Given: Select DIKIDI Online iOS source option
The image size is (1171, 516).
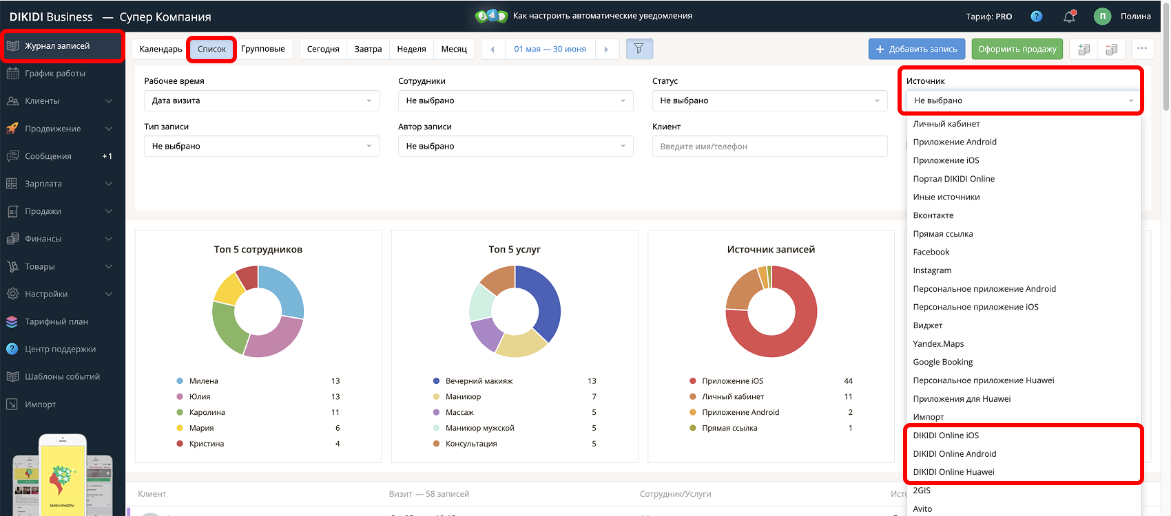Looking at the screenshot, I should (x=946, y=436).
